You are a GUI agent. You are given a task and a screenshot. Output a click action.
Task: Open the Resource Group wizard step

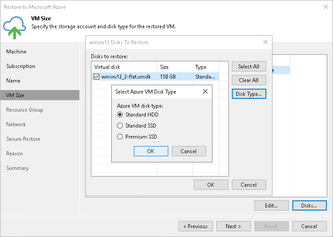25,110
